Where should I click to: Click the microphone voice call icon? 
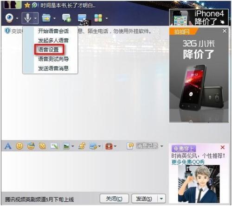[x=27, y=18]
